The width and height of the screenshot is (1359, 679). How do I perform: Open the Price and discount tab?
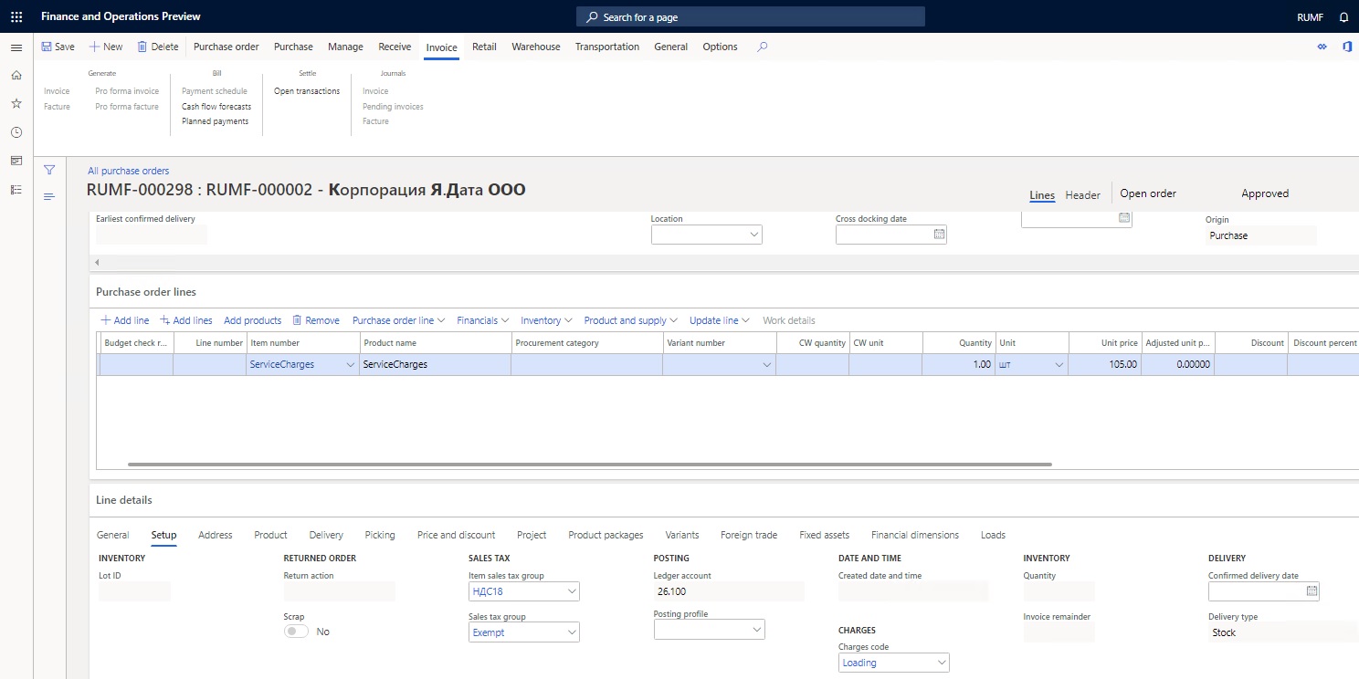[456, 535]
